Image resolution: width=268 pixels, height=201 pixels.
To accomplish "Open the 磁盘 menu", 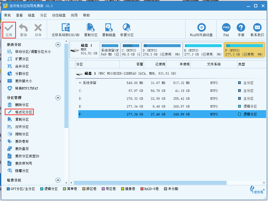I will (31, 15).
